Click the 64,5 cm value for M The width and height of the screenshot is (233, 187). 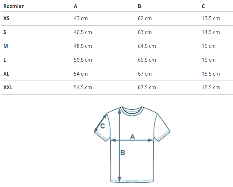[147, 46]
